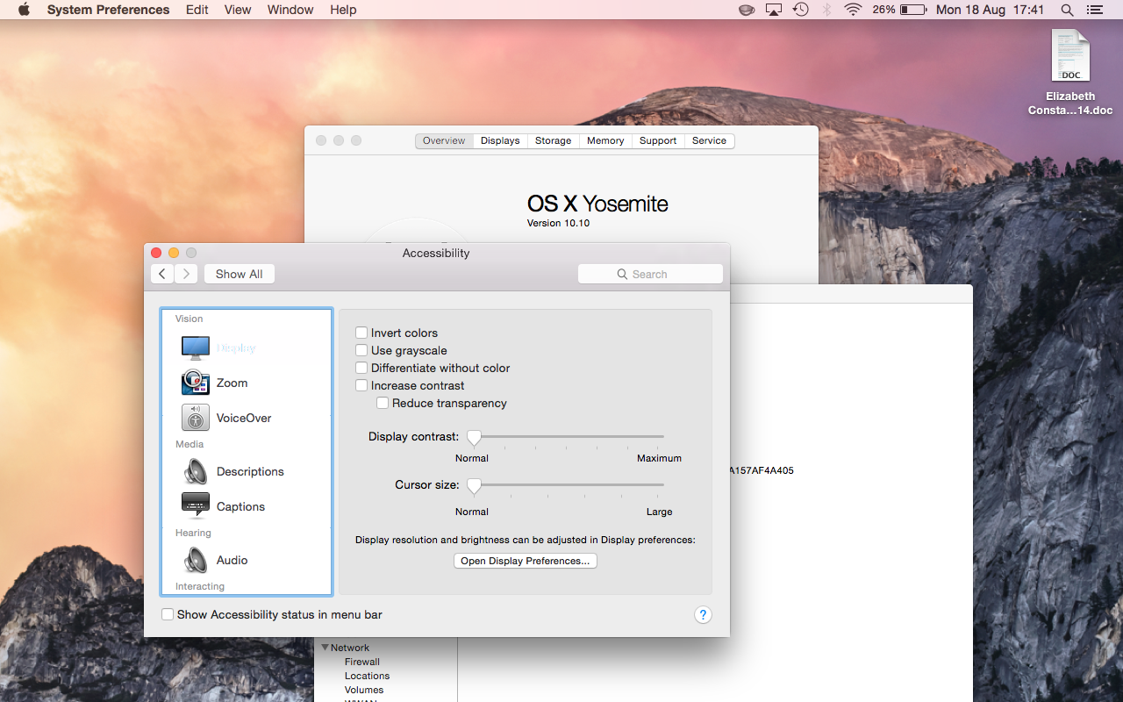Select Volumes in the Network tree

pos(364,690)
